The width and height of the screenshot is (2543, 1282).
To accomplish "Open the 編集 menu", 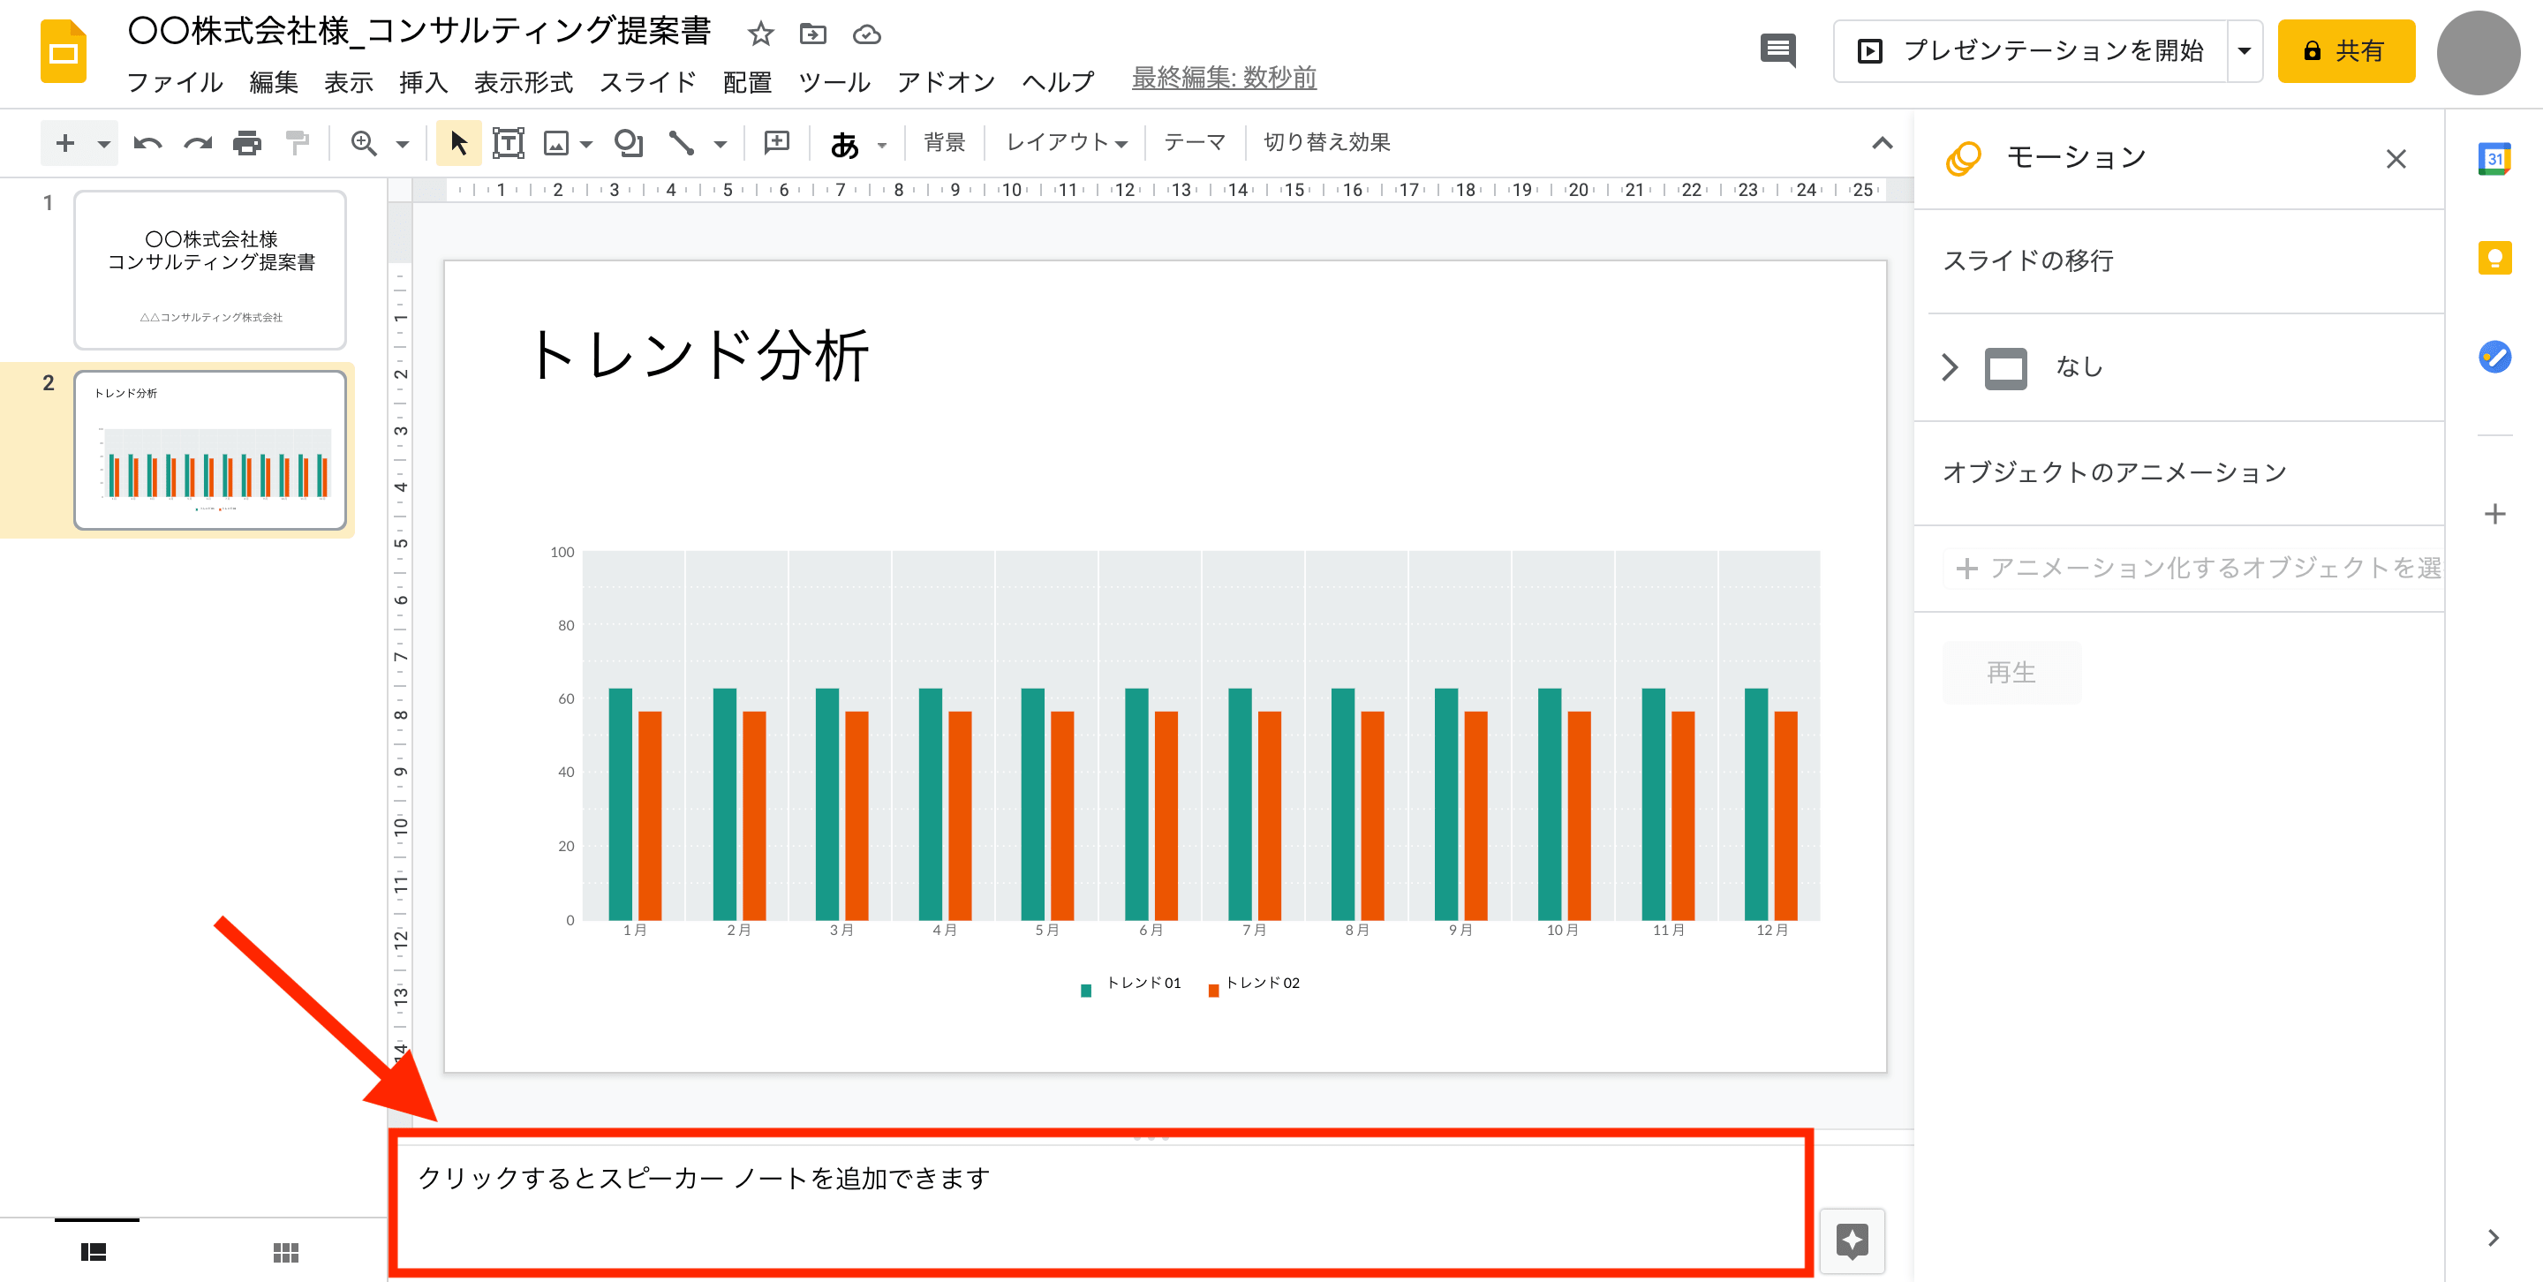I will click(274, 82).
